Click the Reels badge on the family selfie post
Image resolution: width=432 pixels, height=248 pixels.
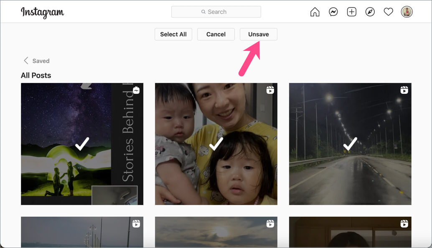[270, 90]
